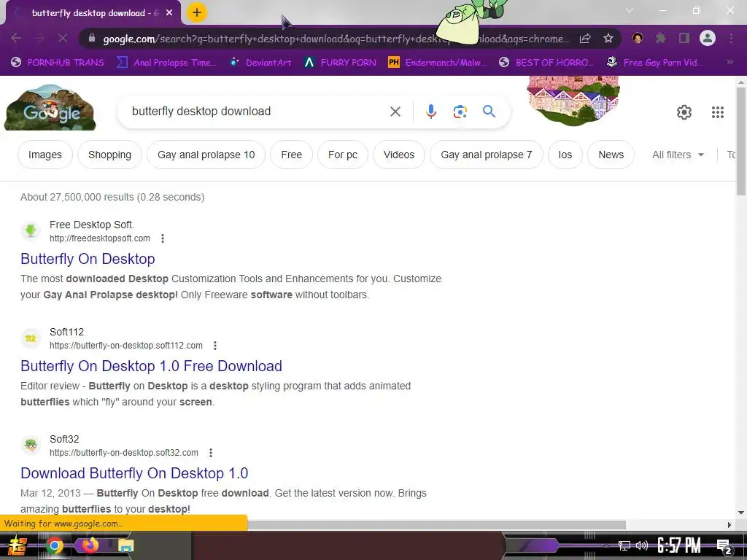Open the extensions puzzle menu
This screenshot has height=560, width=747.
(661, 38)
